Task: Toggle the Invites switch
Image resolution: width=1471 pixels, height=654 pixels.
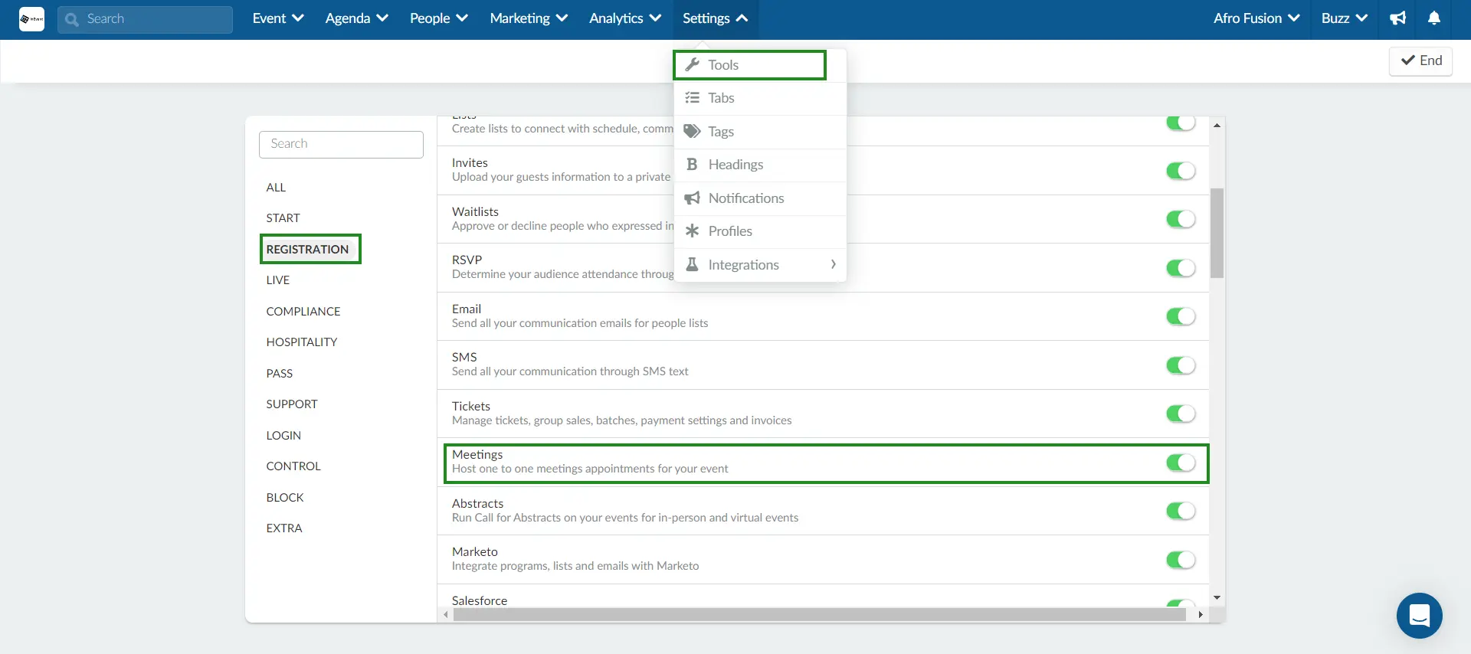Action: (1181, 171)
